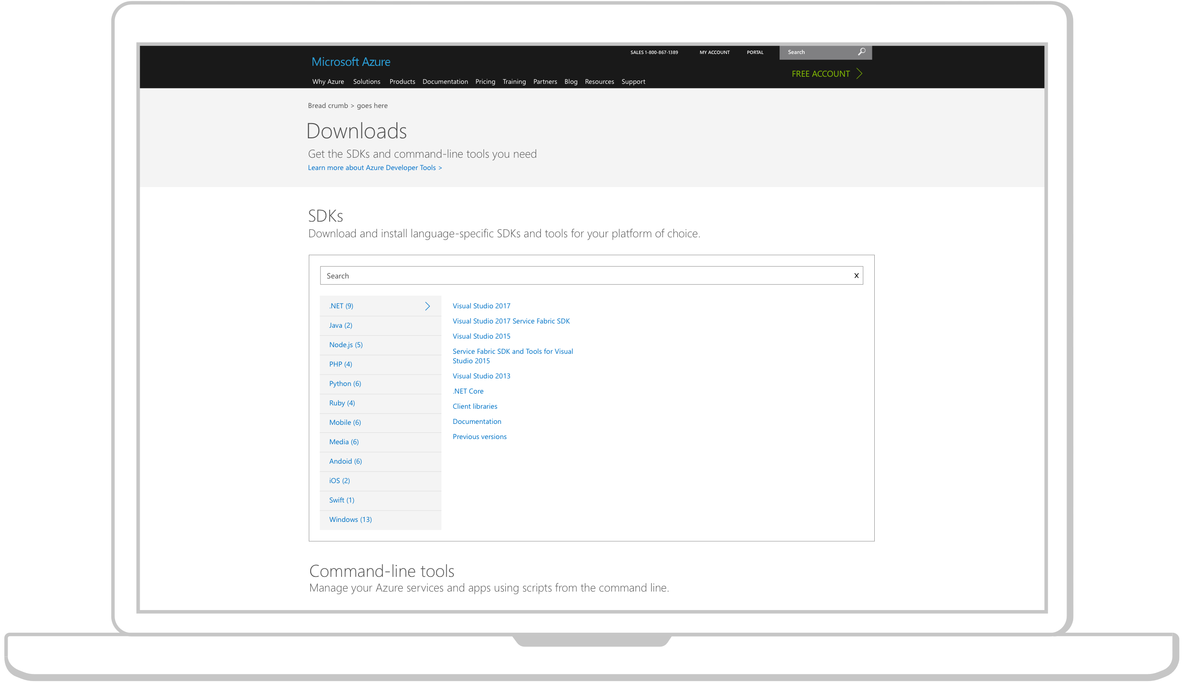The width and height of the screenshot is (1184, 682).
Task: Select the .NET (9) category
Action: 380,306
